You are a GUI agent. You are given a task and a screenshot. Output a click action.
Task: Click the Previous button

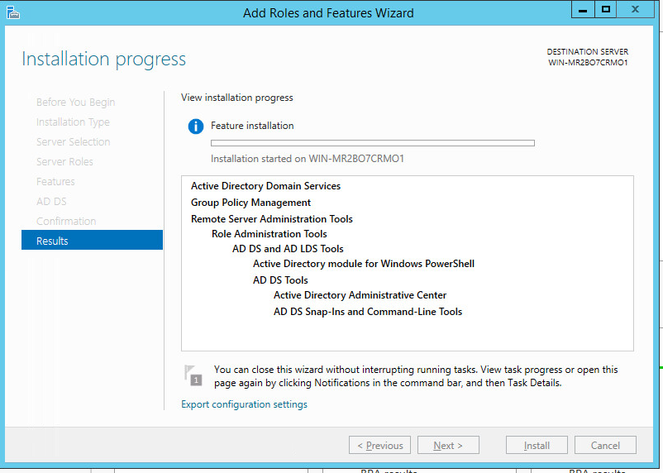pyautogui.click(x=380, y=445)
